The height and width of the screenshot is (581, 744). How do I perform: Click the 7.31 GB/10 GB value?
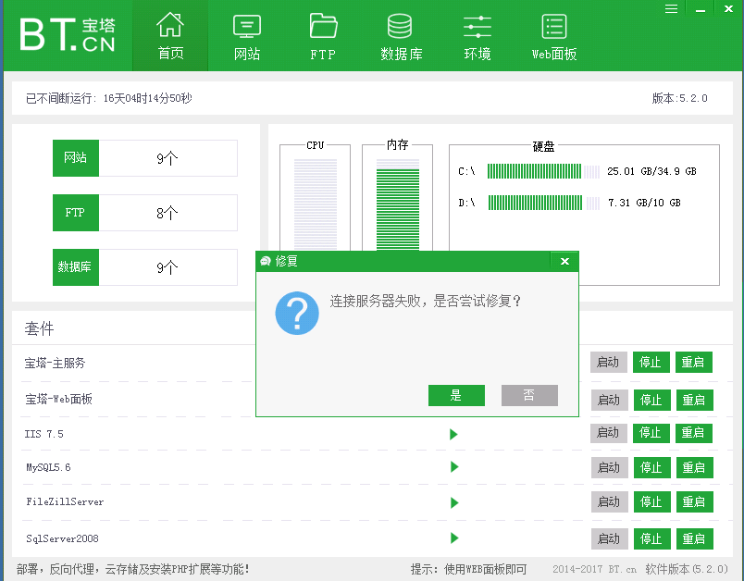click(x=644, y=203)
